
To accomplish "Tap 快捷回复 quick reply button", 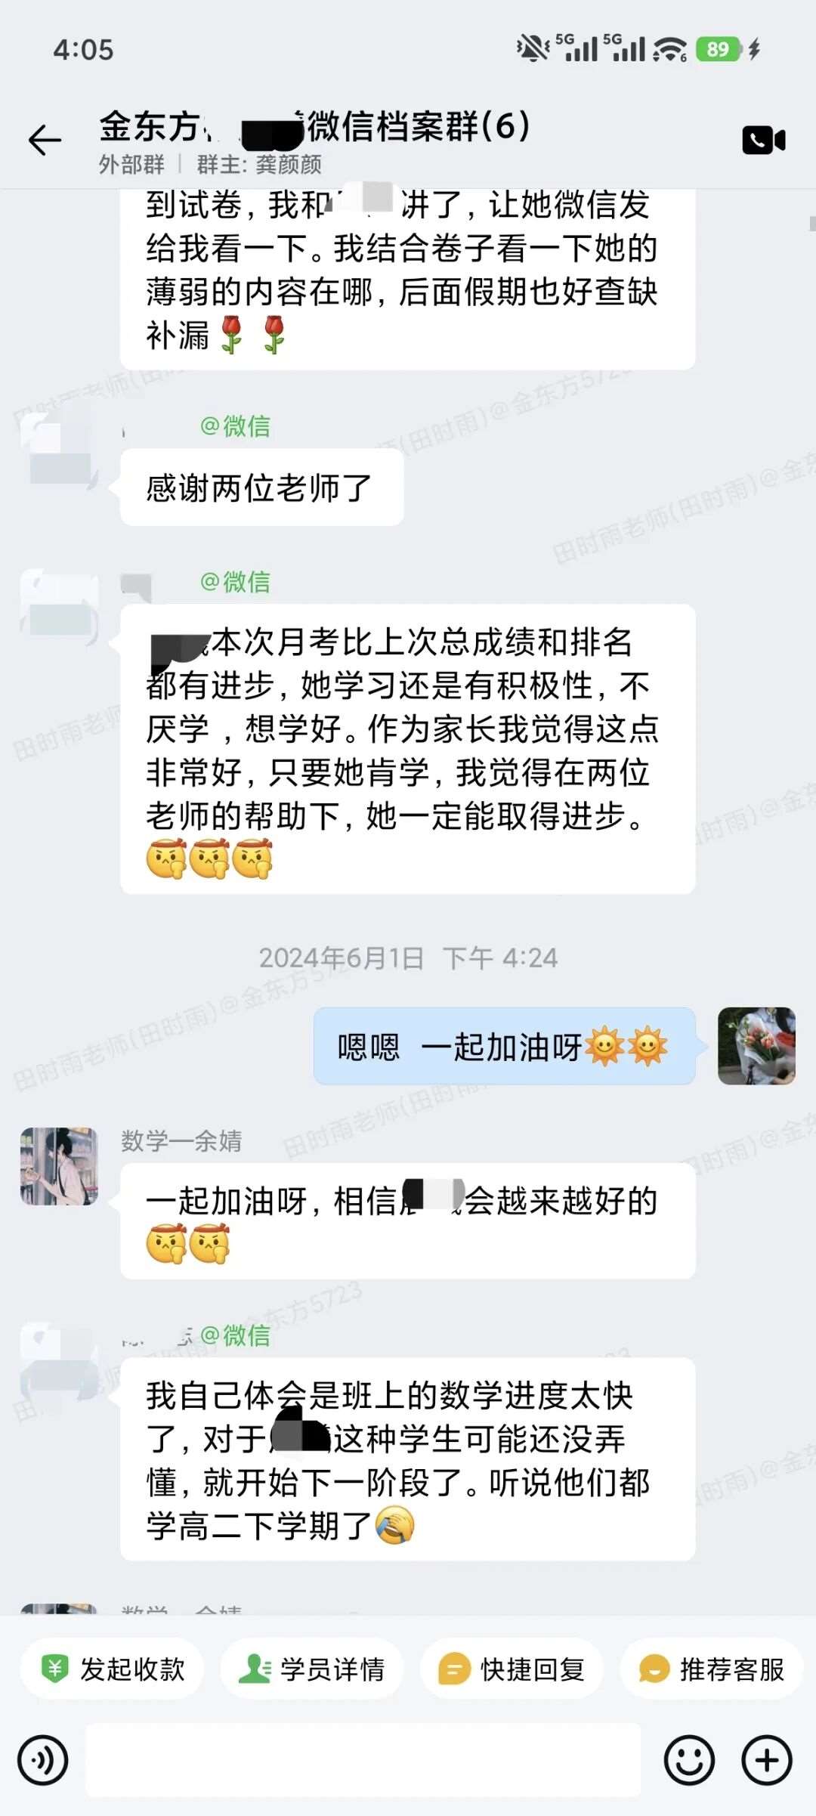I will pyautogui.click(x=512, y=1669).
